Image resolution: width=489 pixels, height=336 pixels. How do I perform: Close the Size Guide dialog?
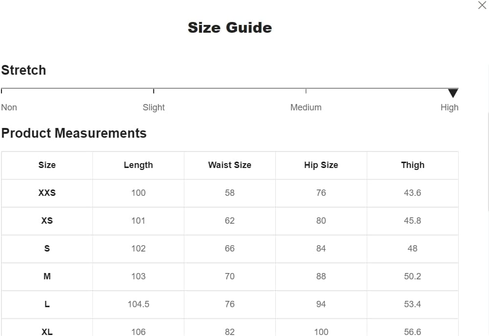pyautogui.click(x=482, y=5)
